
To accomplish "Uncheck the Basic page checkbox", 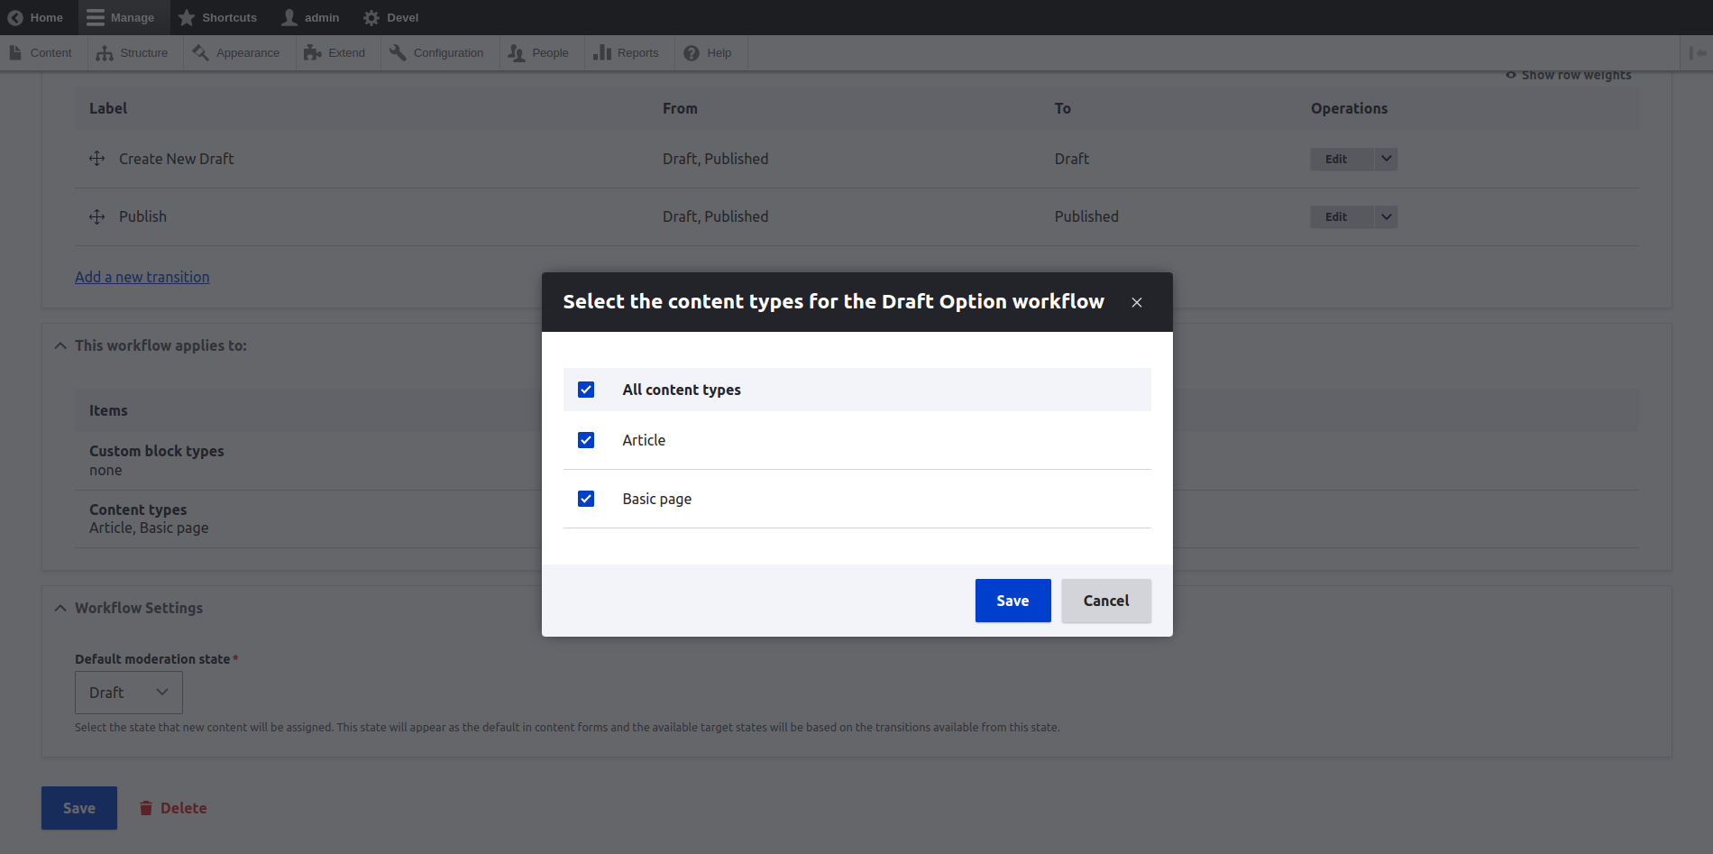I will click(586, 498).
